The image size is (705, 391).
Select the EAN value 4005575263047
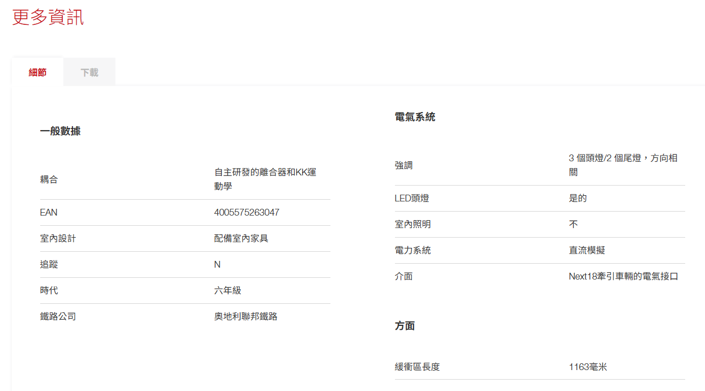pos(248,212)
